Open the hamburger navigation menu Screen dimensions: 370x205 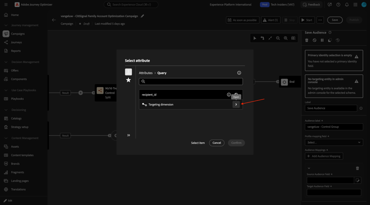[6, 4]
